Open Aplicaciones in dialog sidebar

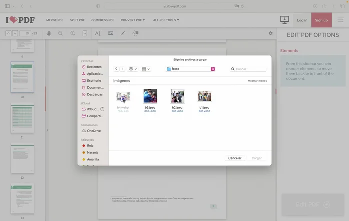click(x=93, y=74)
